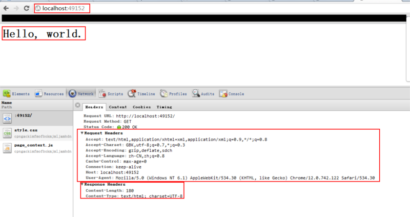Click the green status indicator dot
Viewport: 410px width, 217px height.
click(119, 127)
